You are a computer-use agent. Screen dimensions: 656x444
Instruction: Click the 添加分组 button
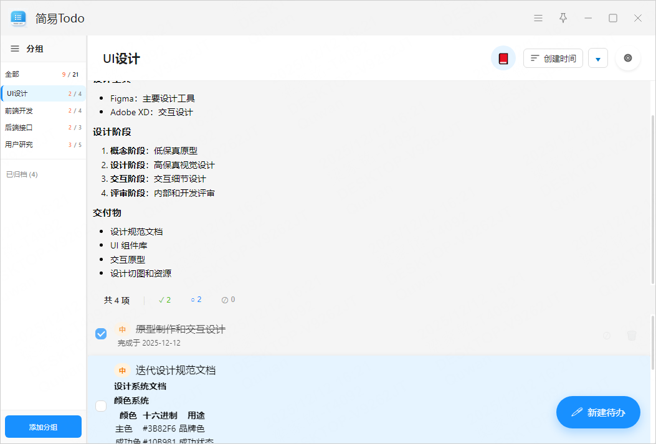pos(43,427)
